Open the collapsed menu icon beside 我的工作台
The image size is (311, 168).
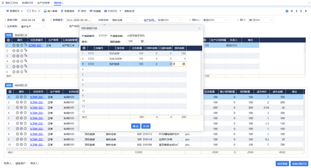[x=3, y=3]
